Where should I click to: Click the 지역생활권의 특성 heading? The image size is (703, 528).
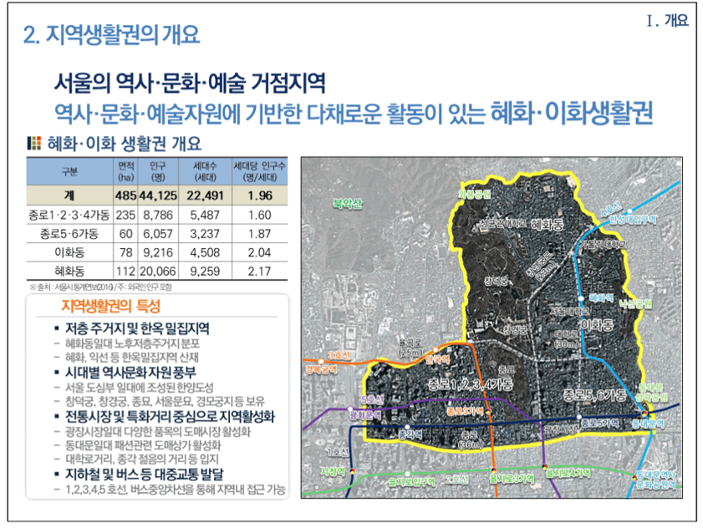click(110, 306)
